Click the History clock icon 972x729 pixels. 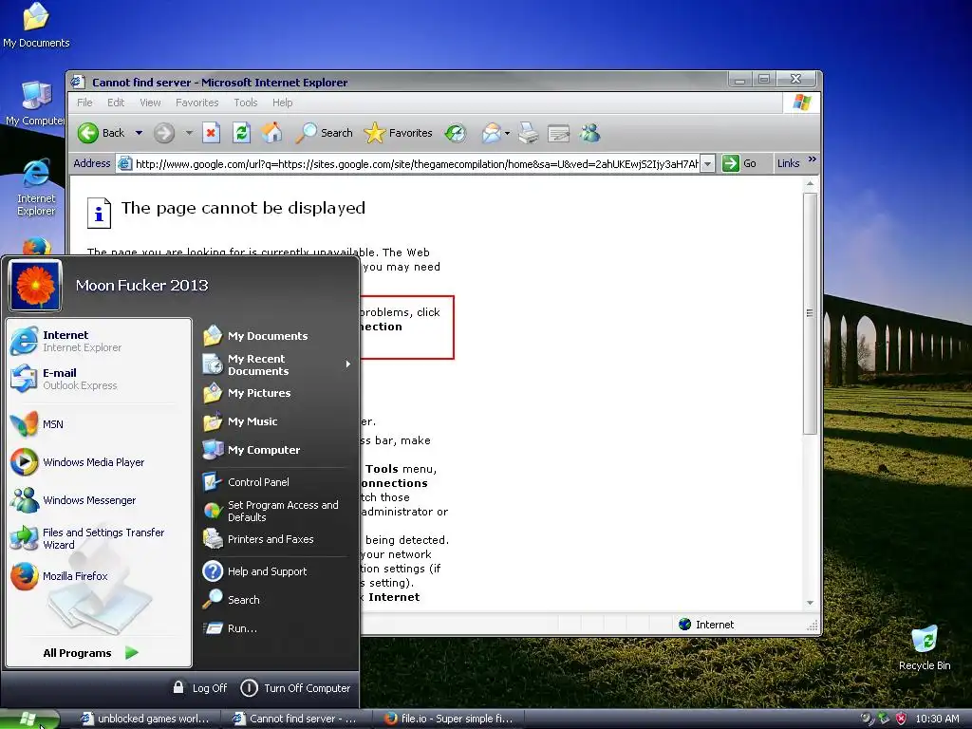[456, 133]
